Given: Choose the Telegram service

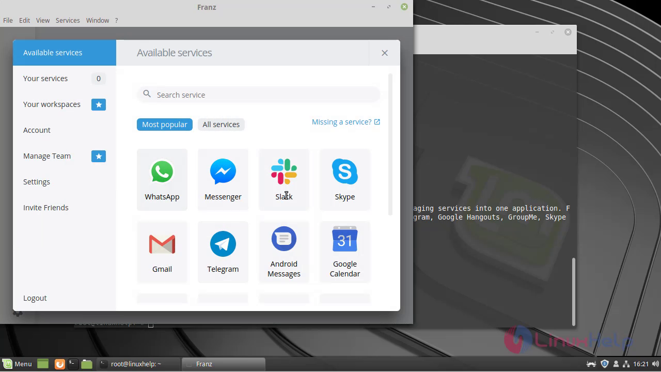Looking at the screenshot, I should pyautogui.click(x=223, y=252).
